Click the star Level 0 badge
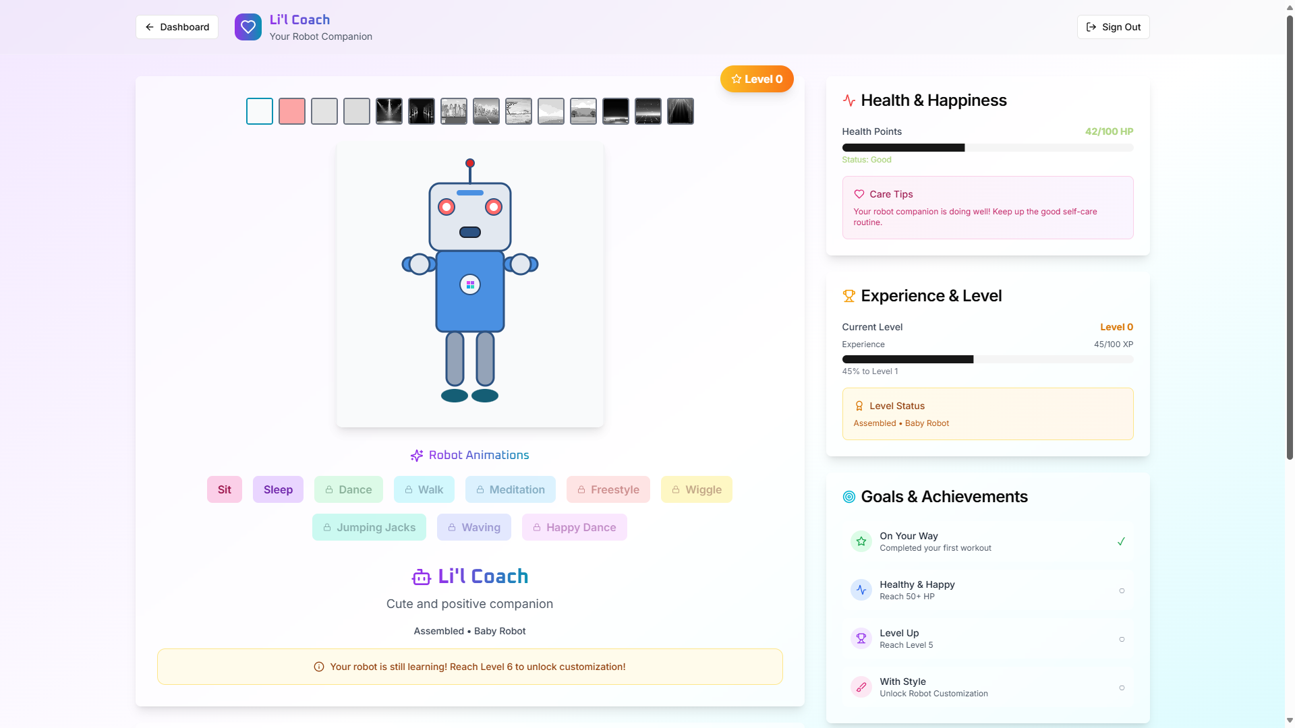The height and width of the screenshot is (728, 1295). coord(757,79)
